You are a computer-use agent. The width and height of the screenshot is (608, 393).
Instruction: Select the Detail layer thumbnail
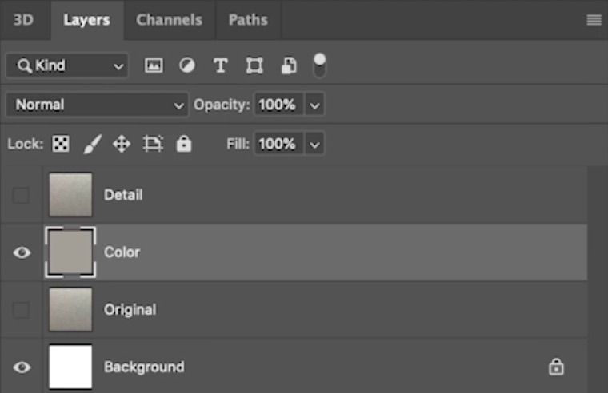(x=70, y=195)
